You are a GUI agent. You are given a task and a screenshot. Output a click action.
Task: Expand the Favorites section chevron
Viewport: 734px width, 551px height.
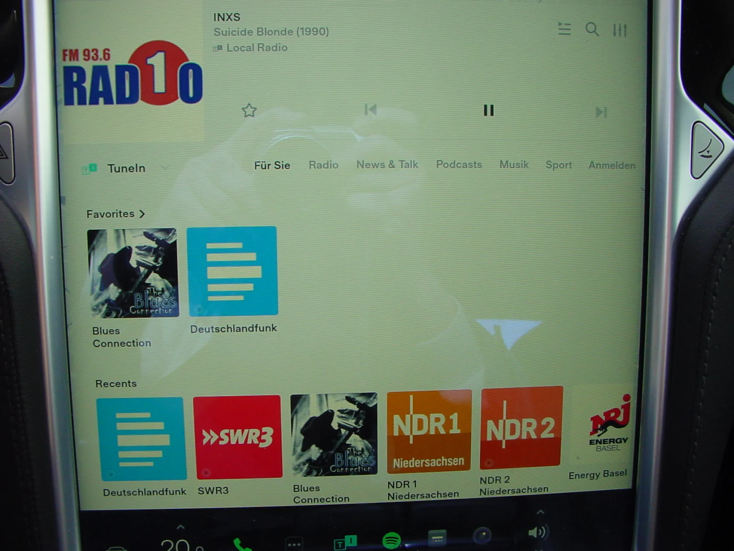pyautogui.click(x=142, y=214)
